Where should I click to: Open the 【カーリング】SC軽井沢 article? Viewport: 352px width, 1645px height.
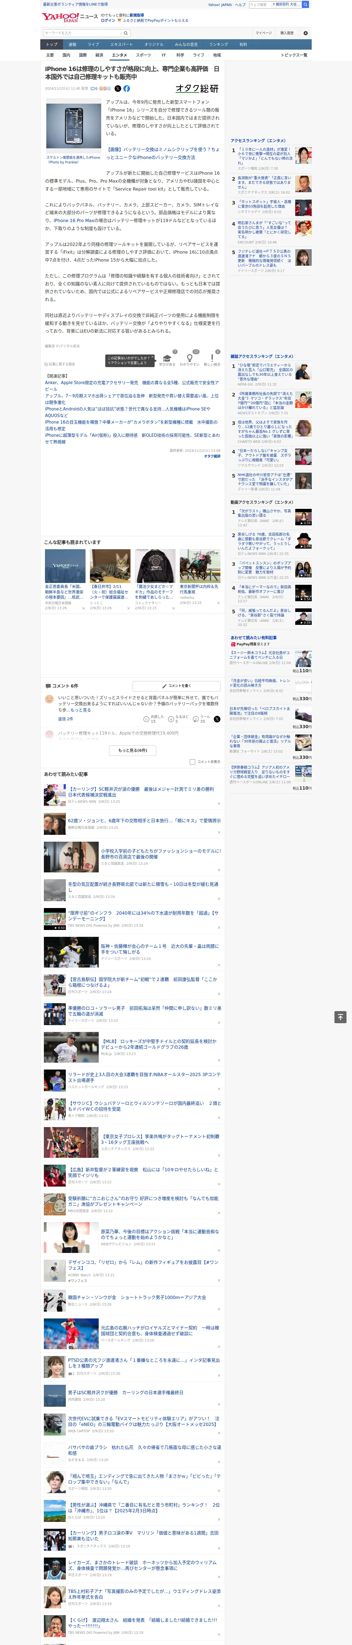pos(141,792)
